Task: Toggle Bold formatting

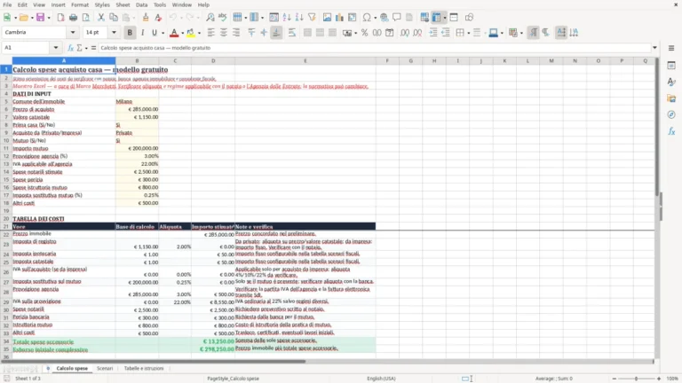Action: 130,33
